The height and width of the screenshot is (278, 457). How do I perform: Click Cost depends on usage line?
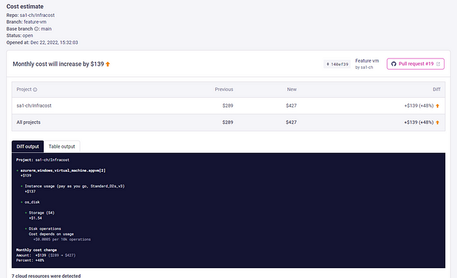click(x=51, y=234)
